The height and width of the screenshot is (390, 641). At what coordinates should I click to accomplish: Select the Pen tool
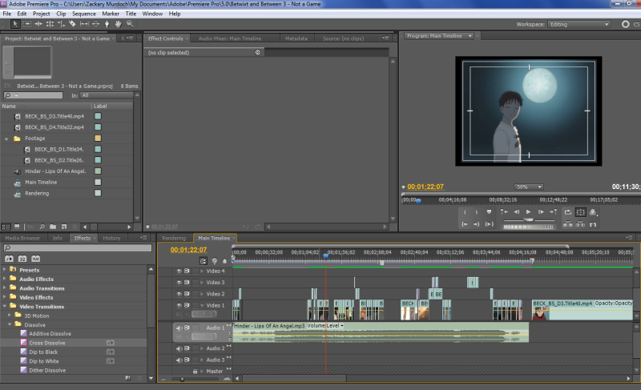[x=107, y=24]
